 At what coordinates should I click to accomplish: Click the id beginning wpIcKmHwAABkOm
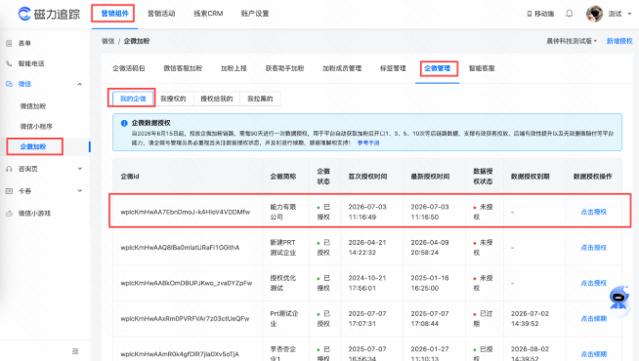[x=187, y=283]
